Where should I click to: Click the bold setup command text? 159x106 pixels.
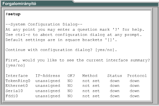coord(14,14)
